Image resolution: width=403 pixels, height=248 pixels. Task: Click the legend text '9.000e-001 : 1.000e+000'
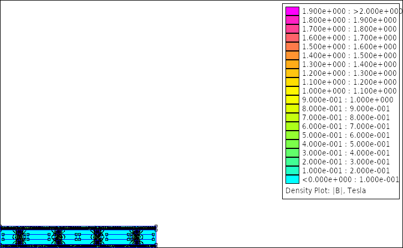[348, 100]
